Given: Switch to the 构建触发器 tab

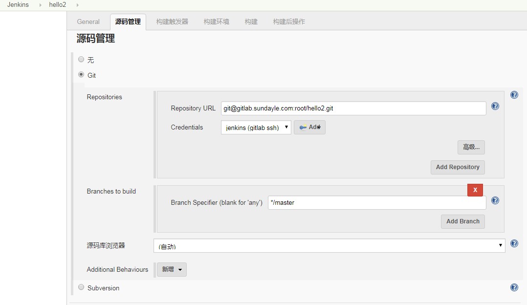Looking at the screenshot, I should coord(172,22).
